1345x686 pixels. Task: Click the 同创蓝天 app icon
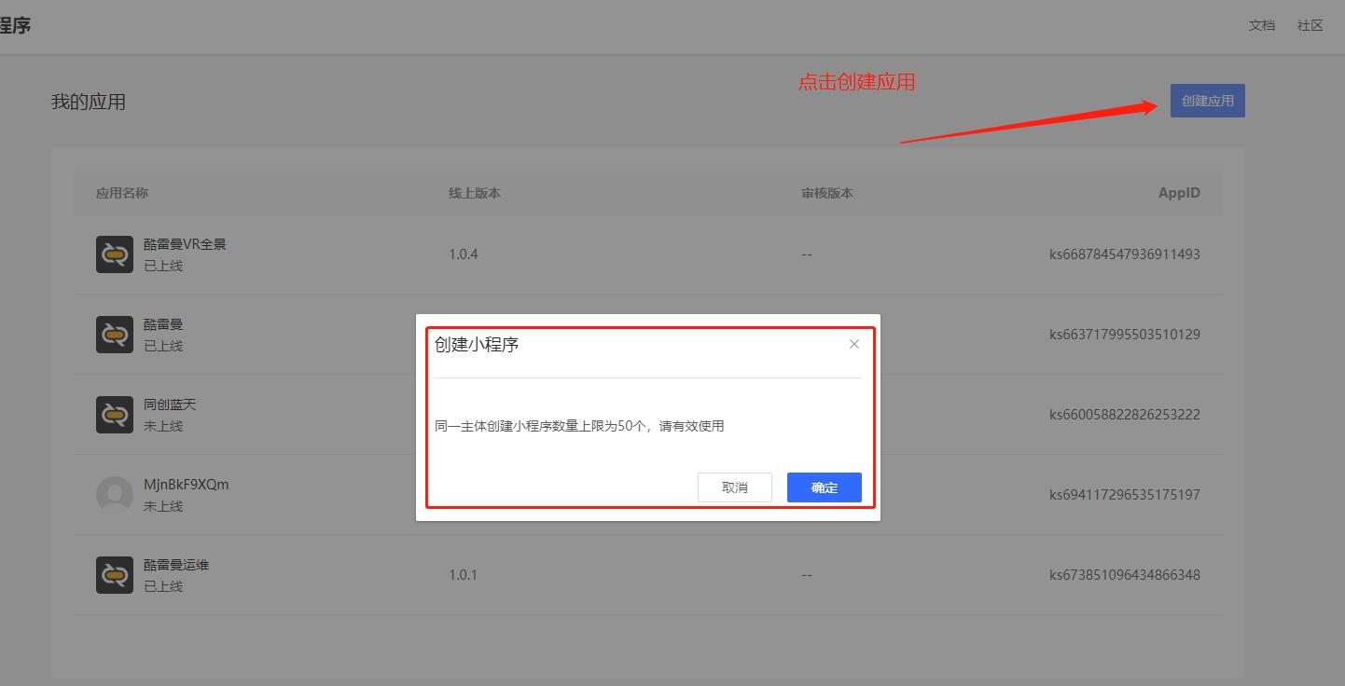click(114, 414)
